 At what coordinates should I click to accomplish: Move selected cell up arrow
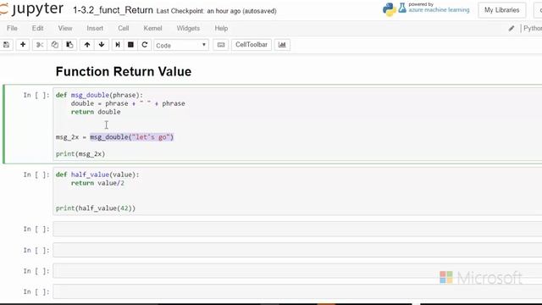click(87, 45)
